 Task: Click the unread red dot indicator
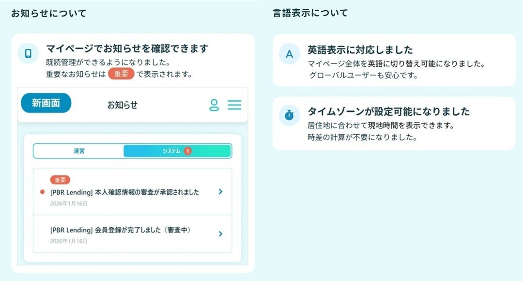[x=42, y=192]
